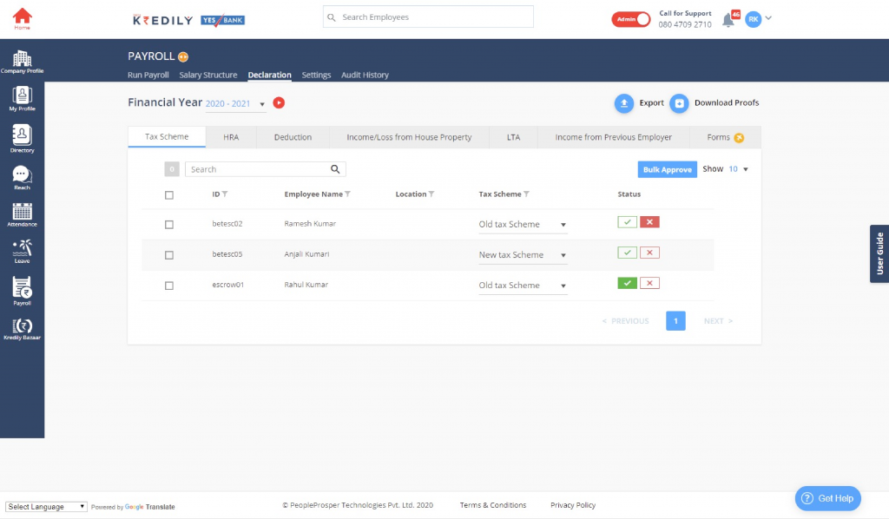Open the Salary Structure tab
This screenshot has height=519, width=889.
click(208, 75)
